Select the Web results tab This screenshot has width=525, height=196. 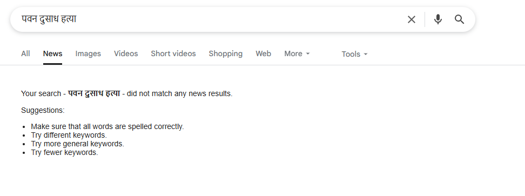tap(263, 54)
